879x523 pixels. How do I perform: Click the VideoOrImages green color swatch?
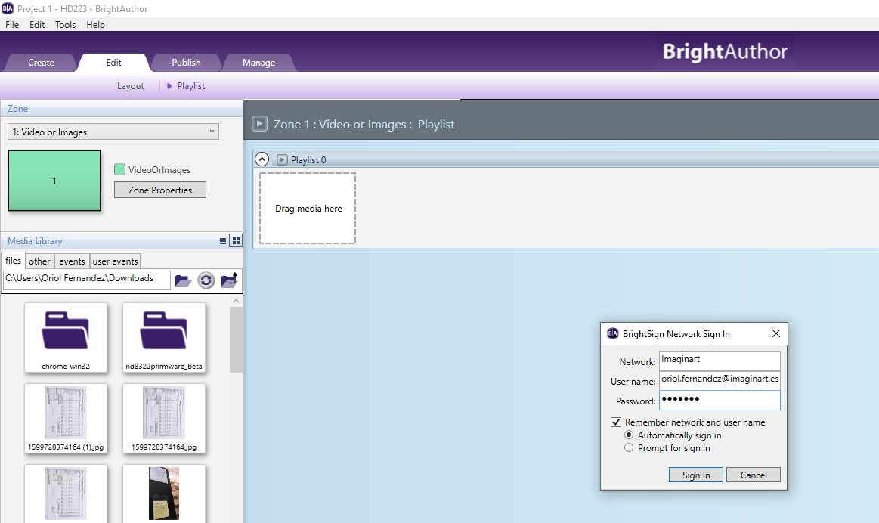pos(119,169)
